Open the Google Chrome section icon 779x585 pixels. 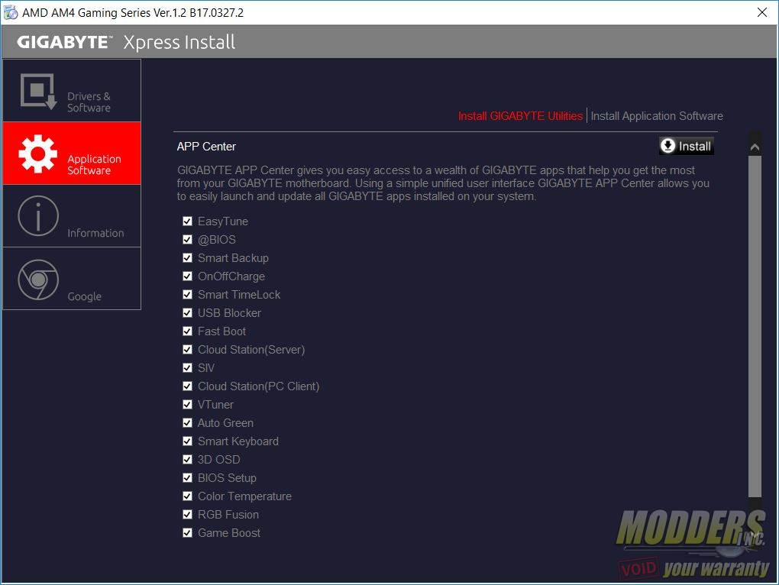click(38, 280)
